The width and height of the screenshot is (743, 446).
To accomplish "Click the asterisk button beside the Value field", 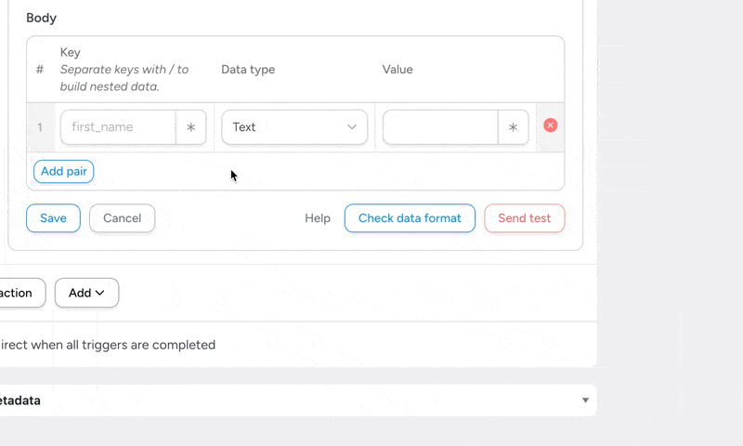I will pyautogui.click(x=513, y=127).
